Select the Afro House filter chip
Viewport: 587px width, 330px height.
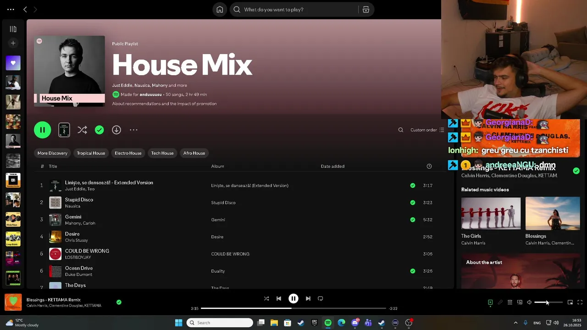[194, 153]
